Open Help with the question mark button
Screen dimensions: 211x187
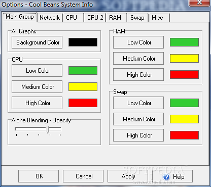point(172,176)
